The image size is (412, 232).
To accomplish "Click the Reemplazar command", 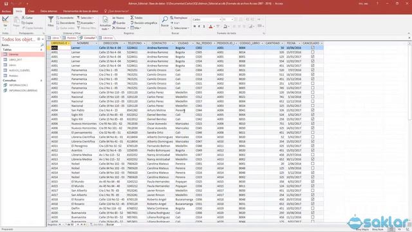I will (179, 17).
